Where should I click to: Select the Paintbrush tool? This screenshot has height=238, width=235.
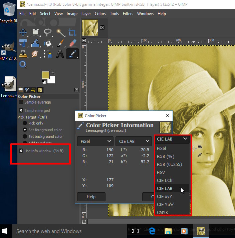tap(60, 43)
